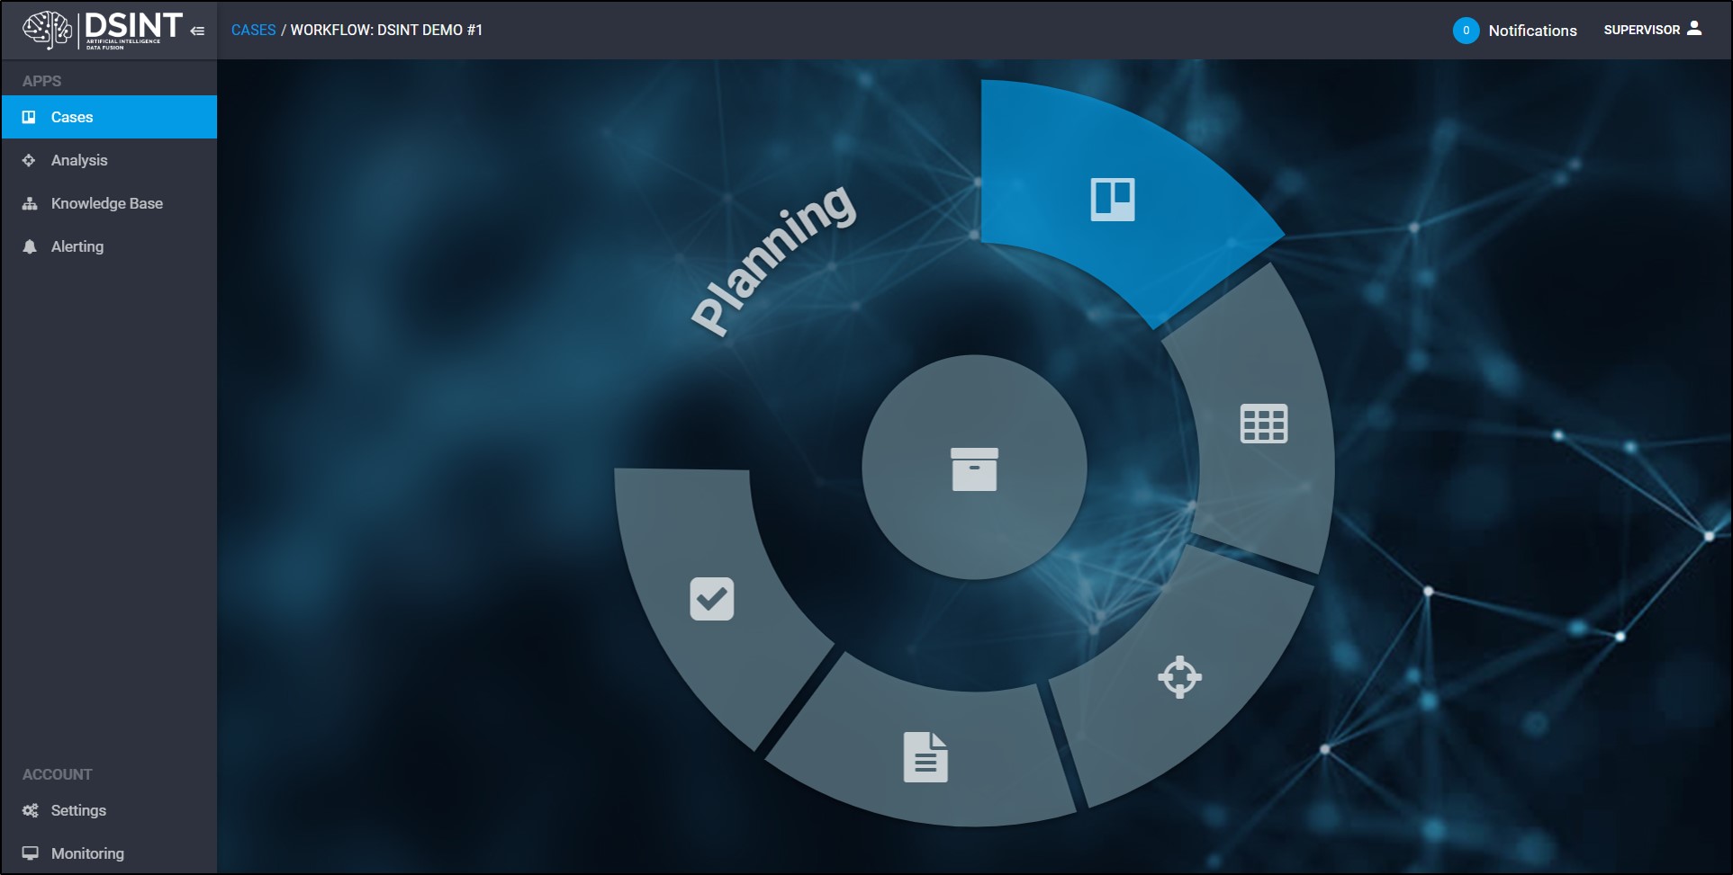Viewport: 1733px width, 875px height.
Task: Open the SUPERVISOR user menu
Action: (1653, 30)
